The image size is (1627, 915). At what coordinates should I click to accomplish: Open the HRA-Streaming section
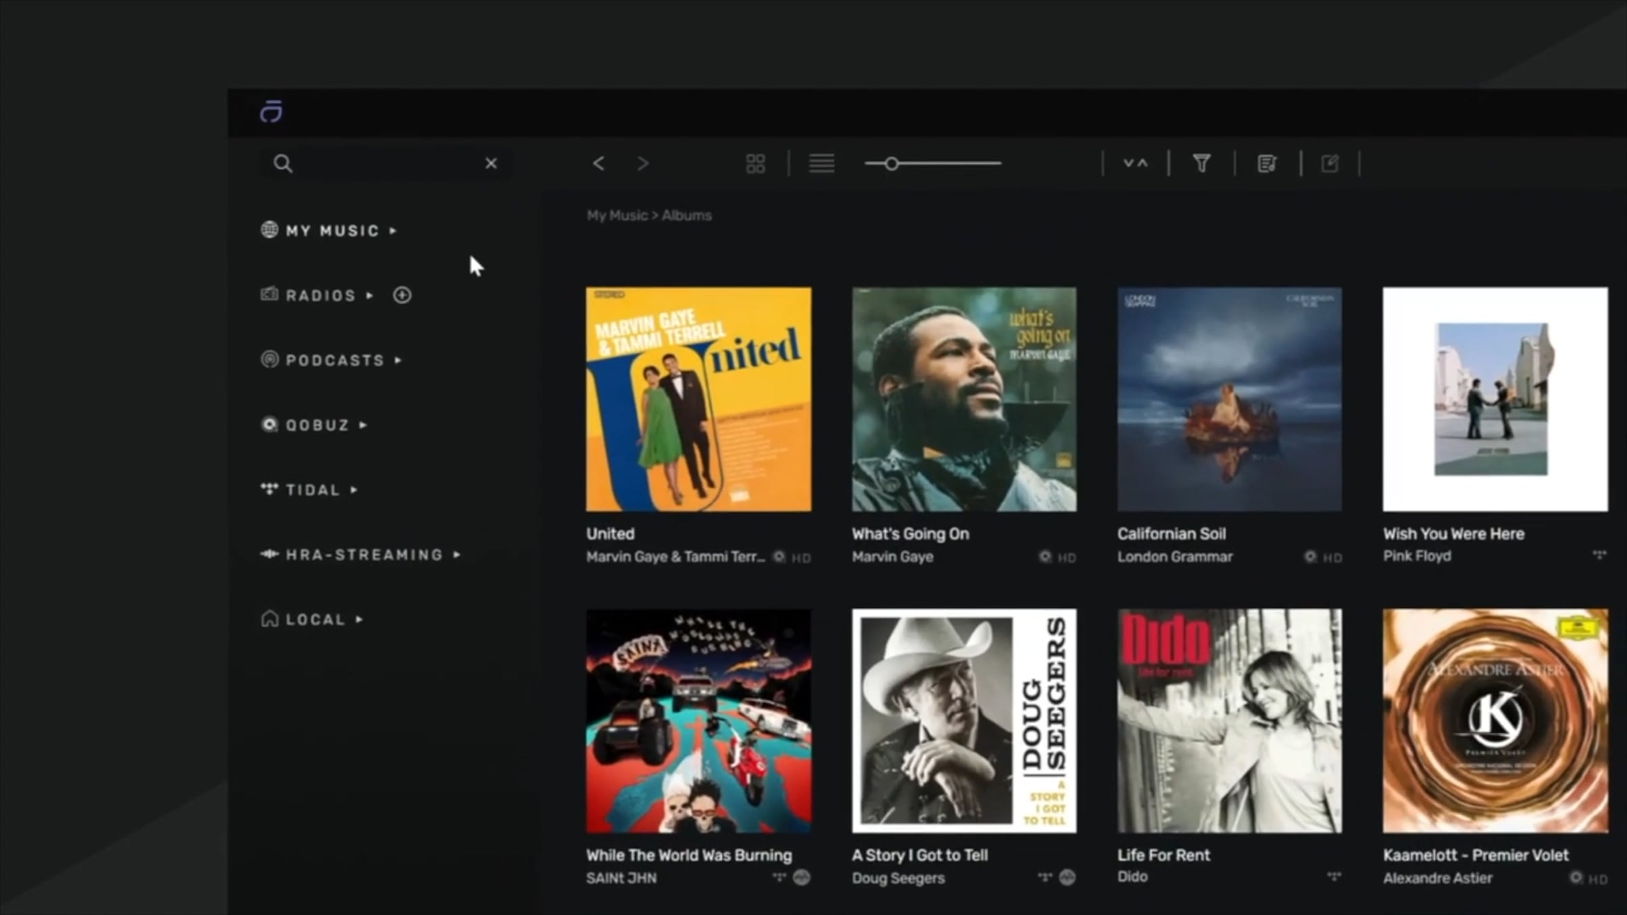click(364, 554)
